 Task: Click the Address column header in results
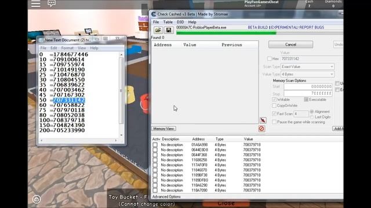click(x=163, y=45)
